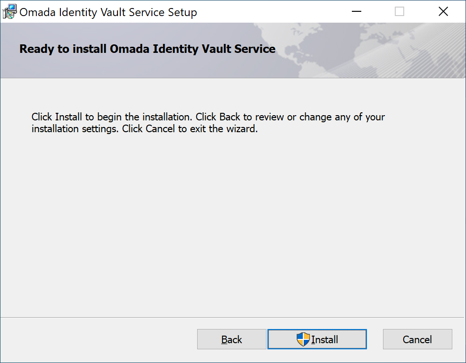Minimize the Omada setup window
This screenshot has width=466, height=363.
(356, 12)
